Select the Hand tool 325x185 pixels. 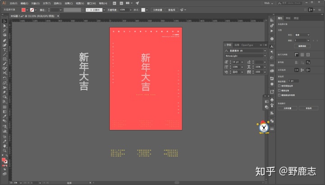tap(5, 146)
